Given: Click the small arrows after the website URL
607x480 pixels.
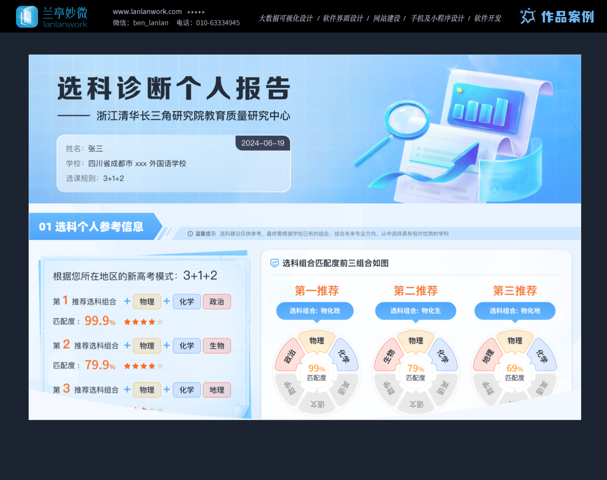Looking at the screenshot, I should pos(196,12).
